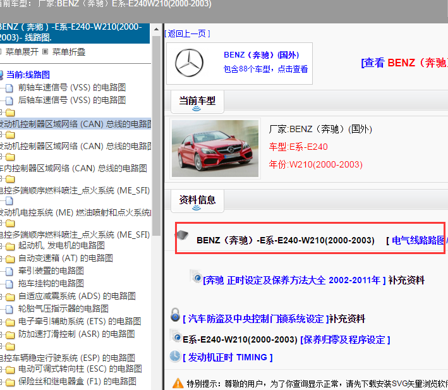Click the clock icon beside 发动机正时 TIMING
Image resolution: width=448 pixels, height=390 pixels.
point(175,356)
